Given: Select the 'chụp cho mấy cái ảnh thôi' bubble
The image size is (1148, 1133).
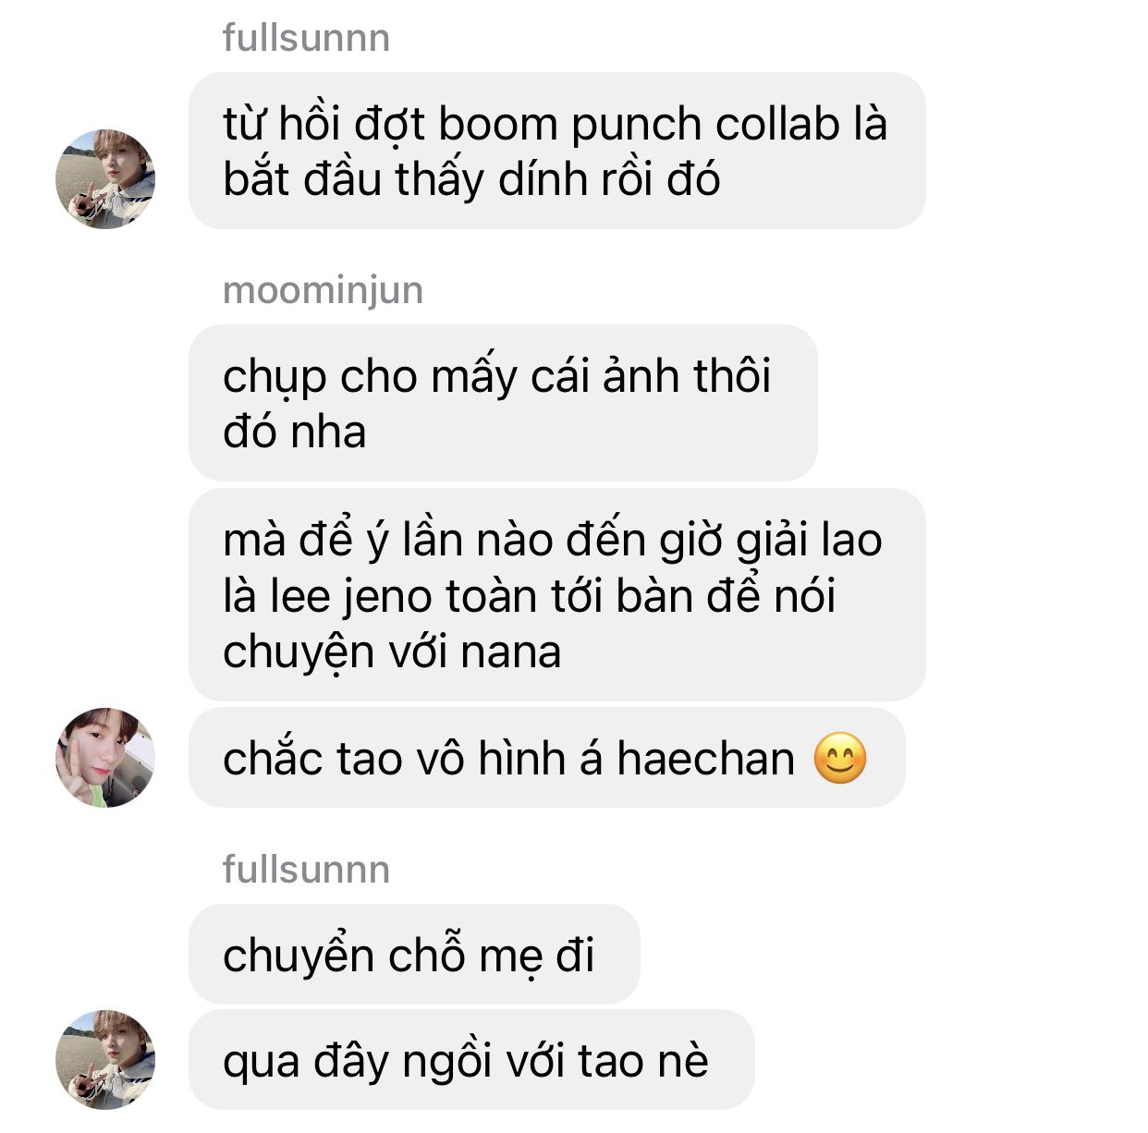Looking at the screenshot, I should coord(503,403).
